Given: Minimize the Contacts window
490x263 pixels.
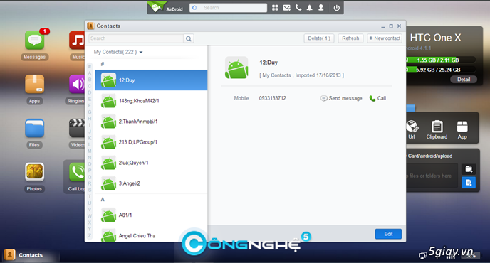Looking at the screenshot, I should pyautogui.click(x=383, y=26).
